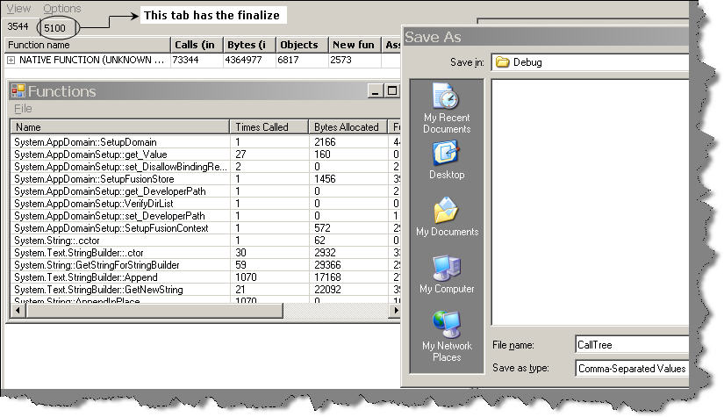This screenshot has width=724, height=417.
Task: Select System.String::GetStringForStringBuilder row
Action: pos(205,265)
